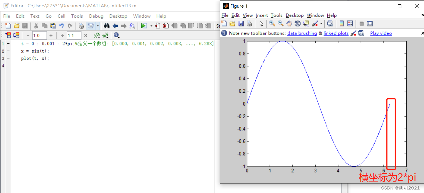The width and height of the screenshot is (424, 193).
Task: Open dropdown arrow beside highlighted Editor icon
Action: point(98,26)
